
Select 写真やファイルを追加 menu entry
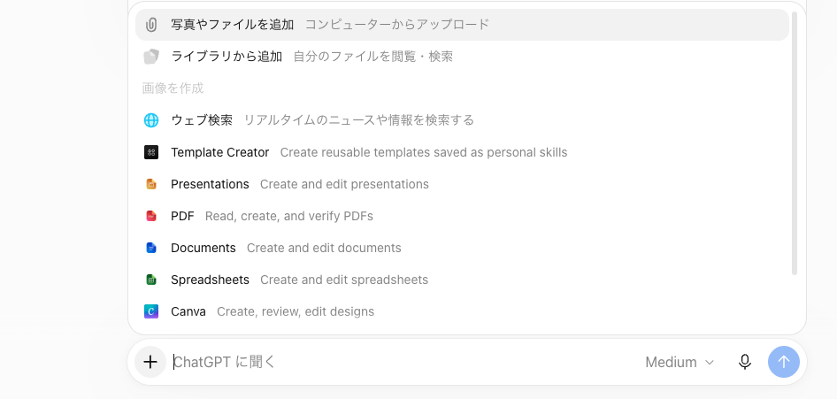coord(462,25)
